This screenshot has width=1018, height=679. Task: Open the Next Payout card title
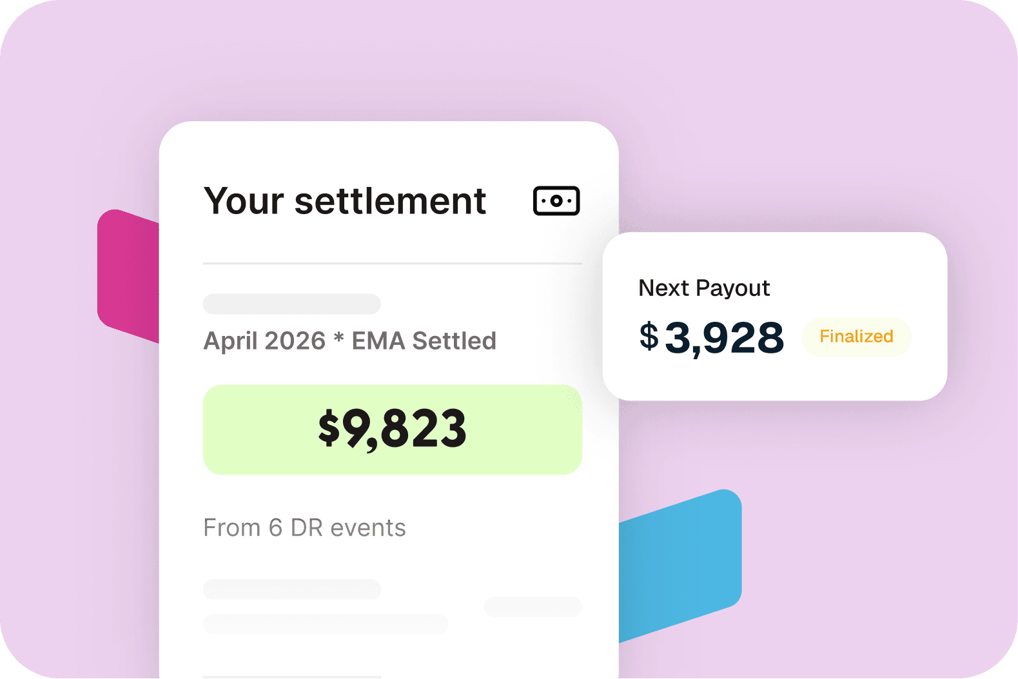(704, 288)
